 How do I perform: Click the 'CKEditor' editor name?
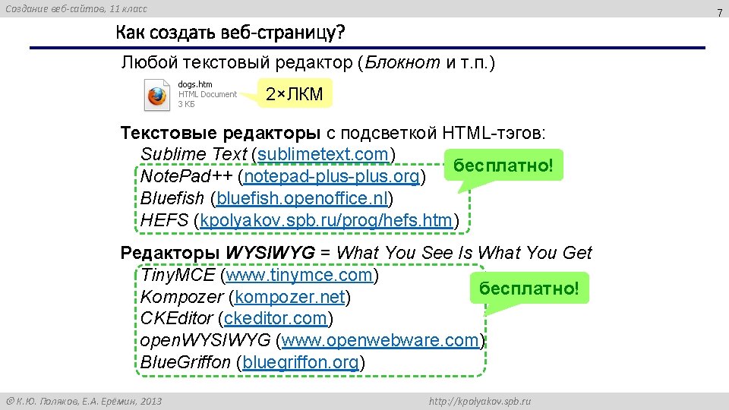point(177,318)
